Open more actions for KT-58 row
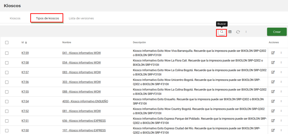Viewport: 288px width, 134px height. [x=281, y=62]
